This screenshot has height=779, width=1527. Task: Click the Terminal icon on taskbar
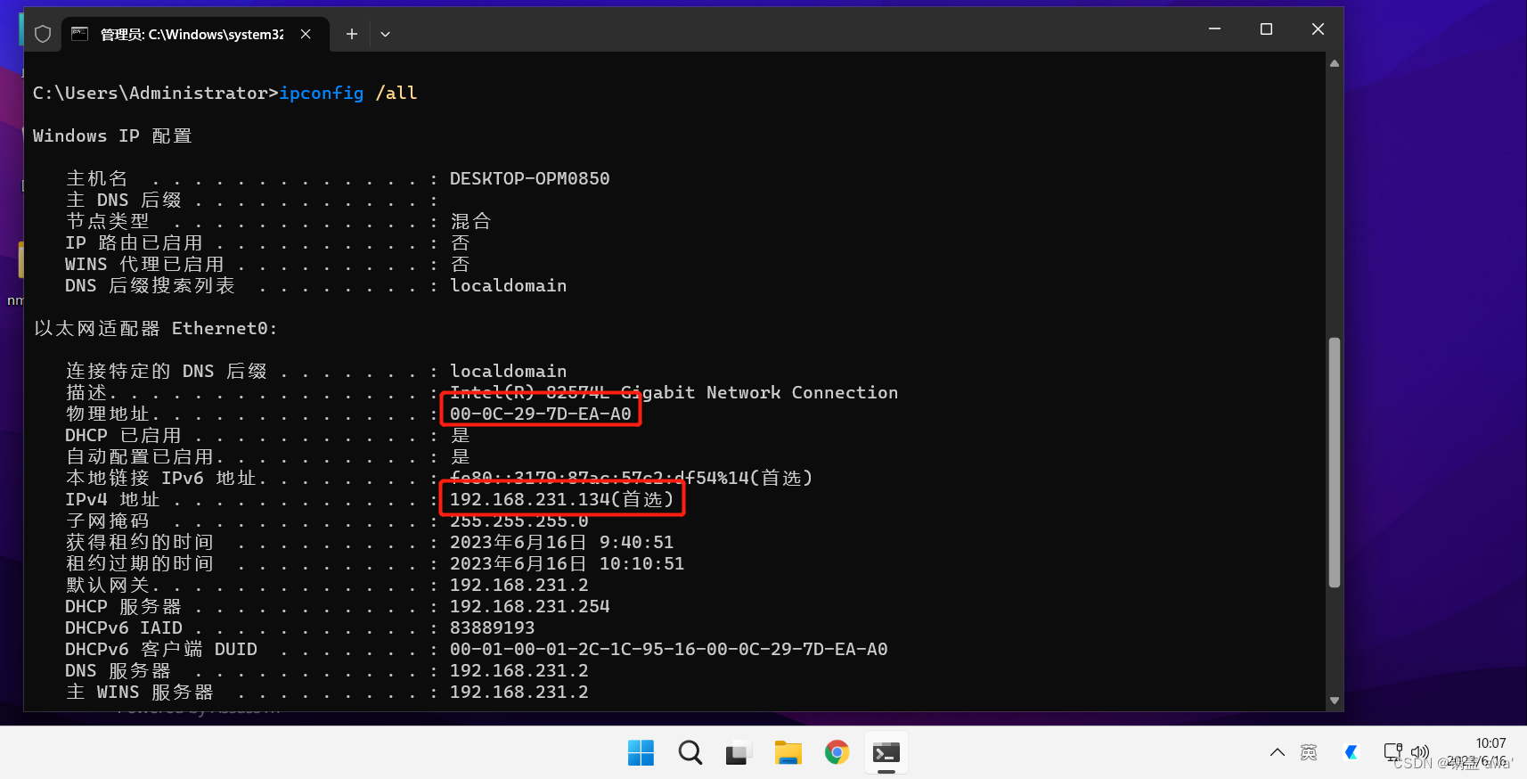886,753
